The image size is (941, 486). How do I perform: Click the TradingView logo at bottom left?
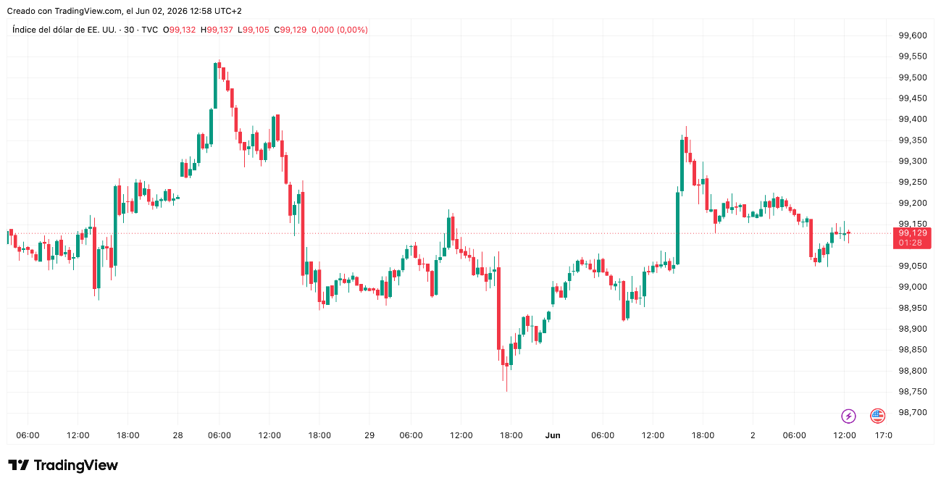point(63,465)
